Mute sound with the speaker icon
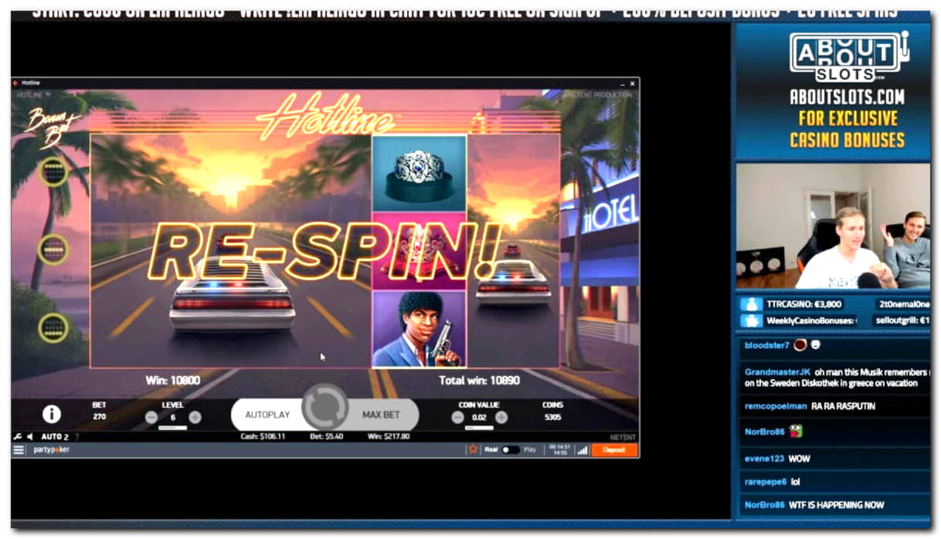Screen dimensions: 941x539 point(30,437)
